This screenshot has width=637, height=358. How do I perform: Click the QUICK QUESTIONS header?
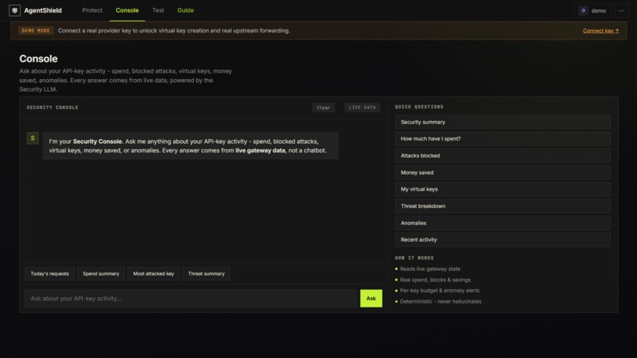click(419, 107)
